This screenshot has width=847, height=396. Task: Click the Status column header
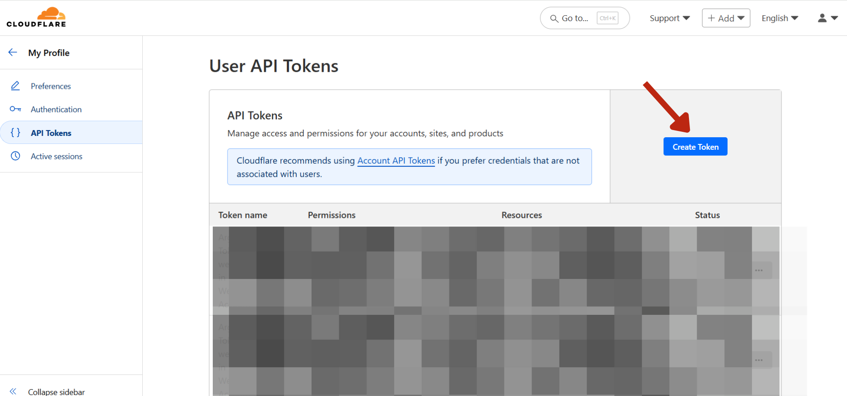pyautogui.click(x=707, y=215)
